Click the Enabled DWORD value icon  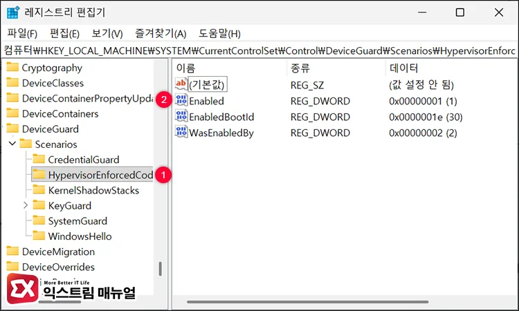[x=181, y=100]
